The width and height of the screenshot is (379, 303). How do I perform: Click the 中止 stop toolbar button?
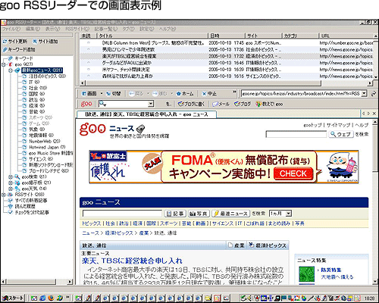point(209,94)
